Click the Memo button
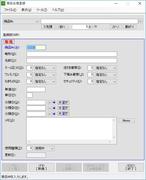The height and width of the screenshot is (180, 146). [127, 121]
